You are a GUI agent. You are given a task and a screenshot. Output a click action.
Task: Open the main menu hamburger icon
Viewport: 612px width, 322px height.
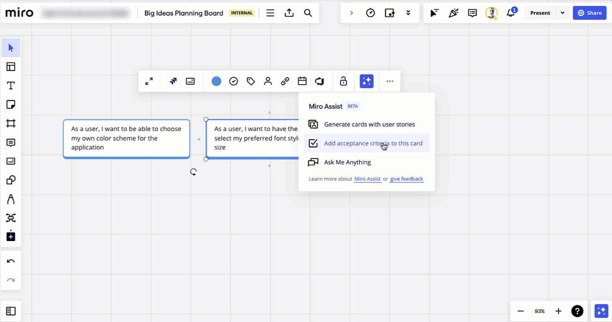point(270,13)
